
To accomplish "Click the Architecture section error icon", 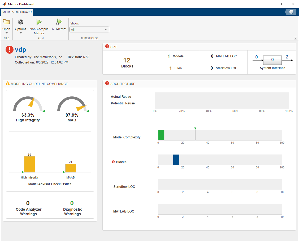I will pyautogui.click(x=107, y=83).
